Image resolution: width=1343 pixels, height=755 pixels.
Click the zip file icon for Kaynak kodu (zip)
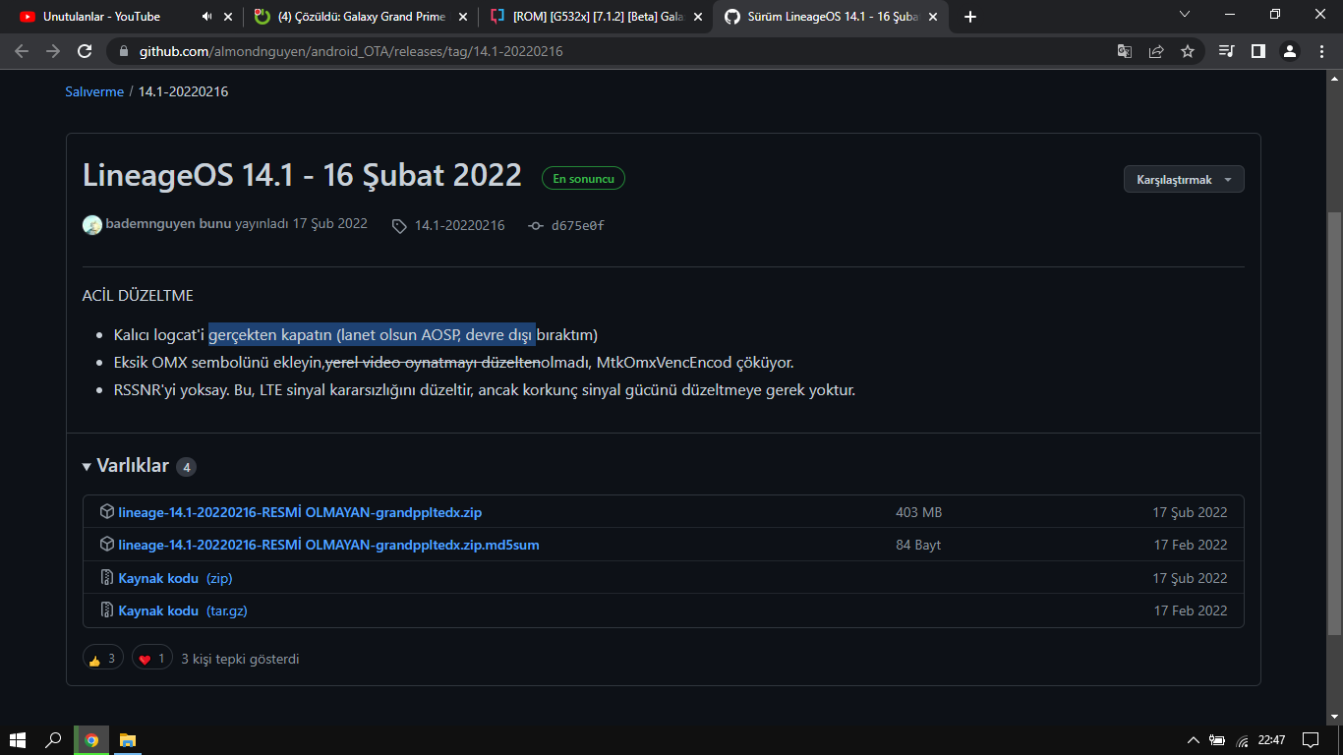(x=107, y=577)
